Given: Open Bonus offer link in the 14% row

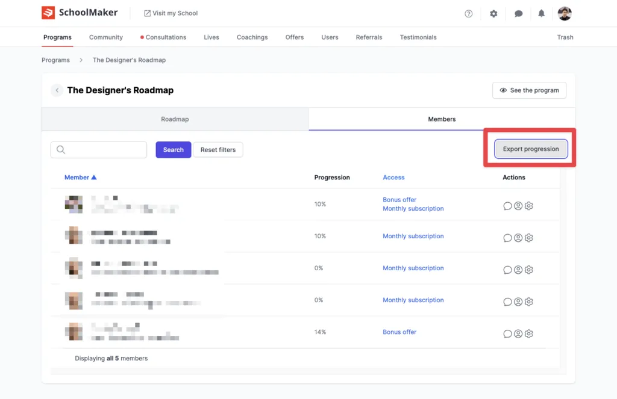Looking at the screenshot, I should pos(399,332).
